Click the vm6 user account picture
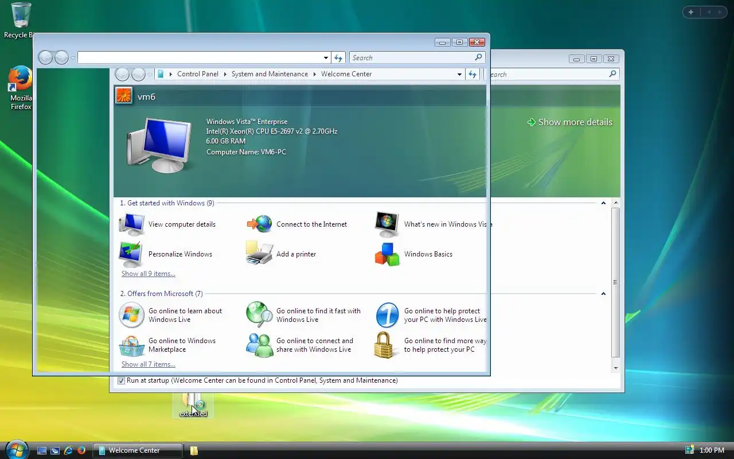This screenshot has height=459, width=734. click(124, 95)
